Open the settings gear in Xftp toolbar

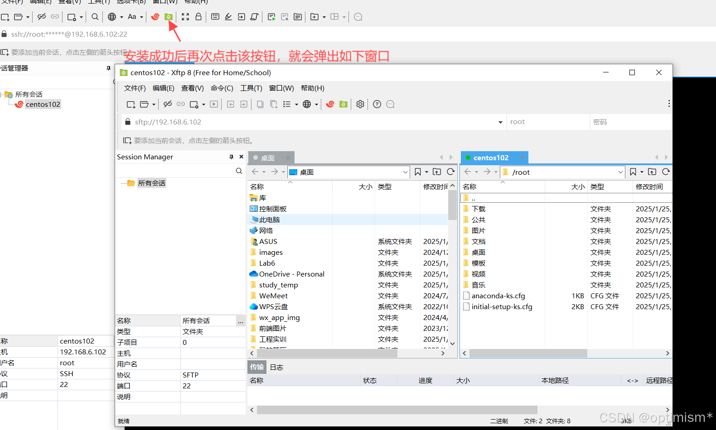360,104
